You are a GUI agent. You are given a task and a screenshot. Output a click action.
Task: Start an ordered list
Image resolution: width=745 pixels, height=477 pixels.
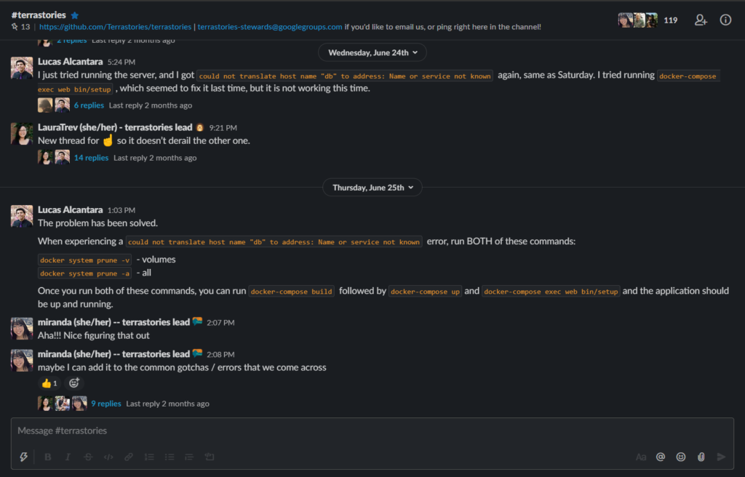tap(149, 457)
